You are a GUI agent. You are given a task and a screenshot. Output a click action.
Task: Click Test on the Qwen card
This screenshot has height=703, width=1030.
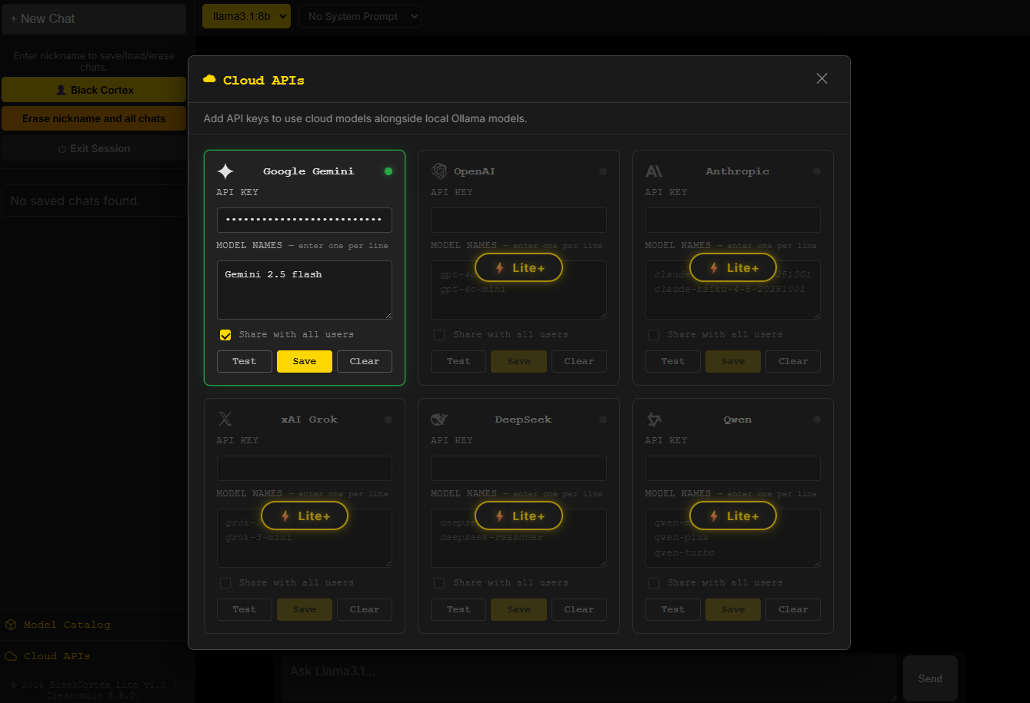point(673,609)
